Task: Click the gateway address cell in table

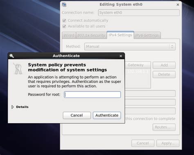Action: (x=138, y=71)
